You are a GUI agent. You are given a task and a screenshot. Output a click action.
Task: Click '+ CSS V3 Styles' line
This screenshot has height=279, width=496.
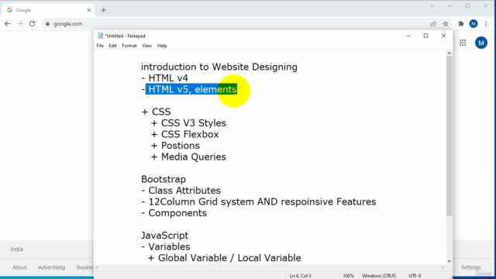pyautogui.click(x=188, y=123)
